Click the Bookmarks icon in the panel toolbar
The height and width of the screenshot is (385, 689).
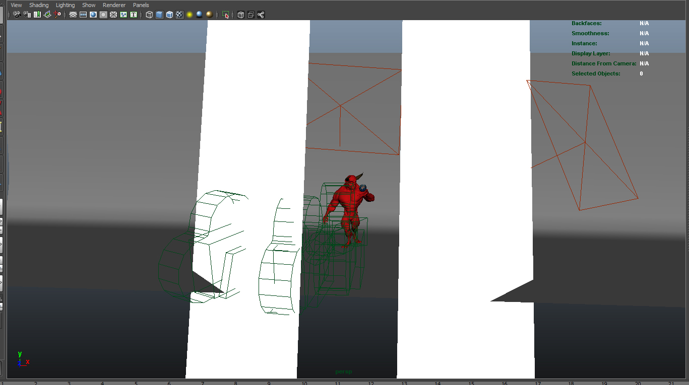pyautogui.click(x=37, y=15)
